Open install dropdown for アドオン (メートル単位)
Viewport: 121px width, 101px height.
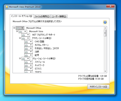(x=26, y=38)
